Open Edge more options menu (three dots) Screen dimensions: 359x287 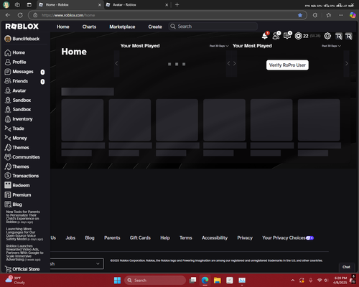pyautogui.click(x=341, y=15)
